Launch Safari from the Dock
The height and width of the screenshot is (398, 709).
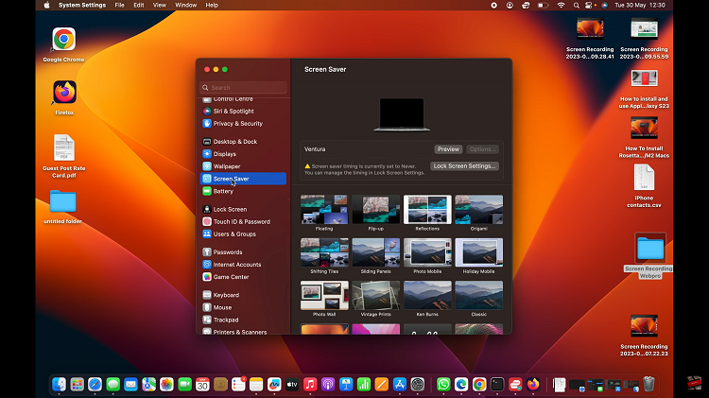[x=95, y=385]
